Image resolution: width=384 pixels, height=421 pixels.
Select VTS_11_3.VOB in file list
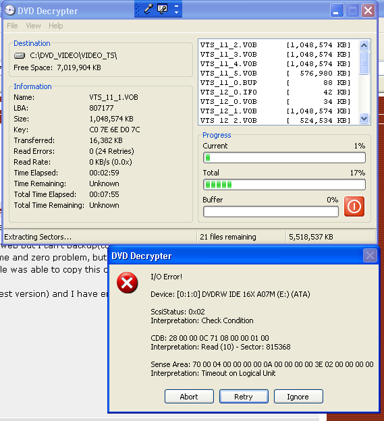pyautogui.click(x=275, y=55)
